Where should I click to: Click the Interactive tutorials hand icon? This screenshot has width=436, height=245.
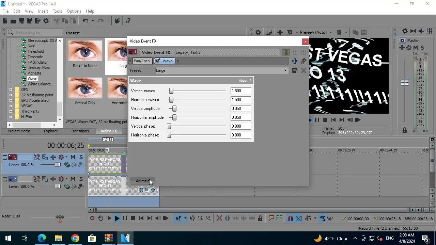click(x=117, y=21)
